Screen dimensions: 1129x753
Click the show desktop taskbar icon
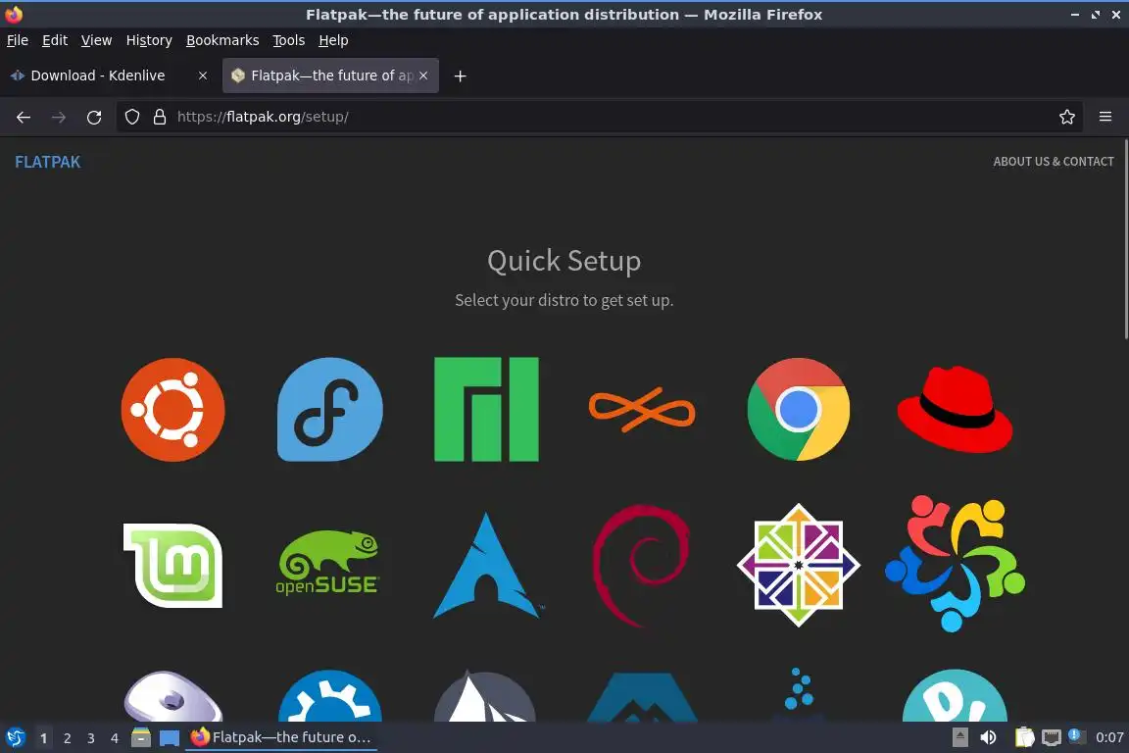pyautogui.click(x=170, y=737)
